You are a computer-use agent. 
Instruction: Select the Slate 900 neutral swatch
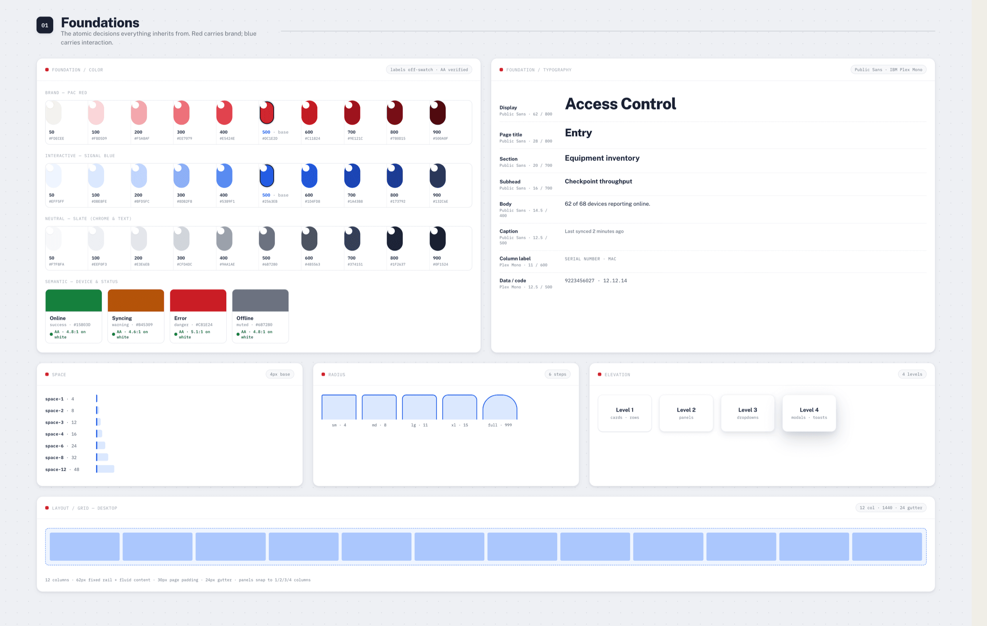[437, 239]
